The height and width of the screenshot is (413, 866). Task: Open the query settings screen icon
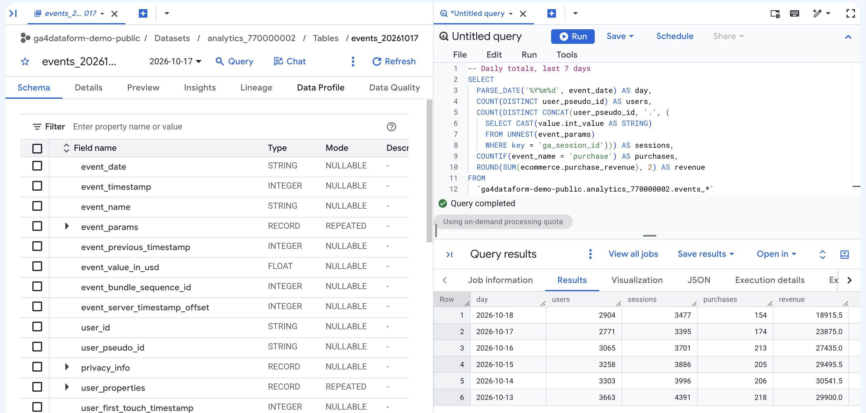coord(775,14)
